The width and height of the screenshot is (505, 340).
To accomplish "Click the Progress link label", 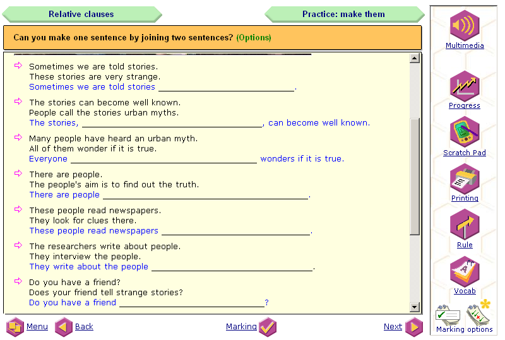I will click(465, 105).
